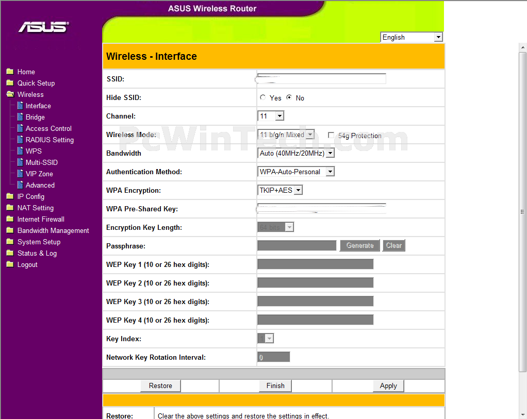Screen dimensions: 527x419
Task: Click the SSID input field
Action: tap(322, 79)
